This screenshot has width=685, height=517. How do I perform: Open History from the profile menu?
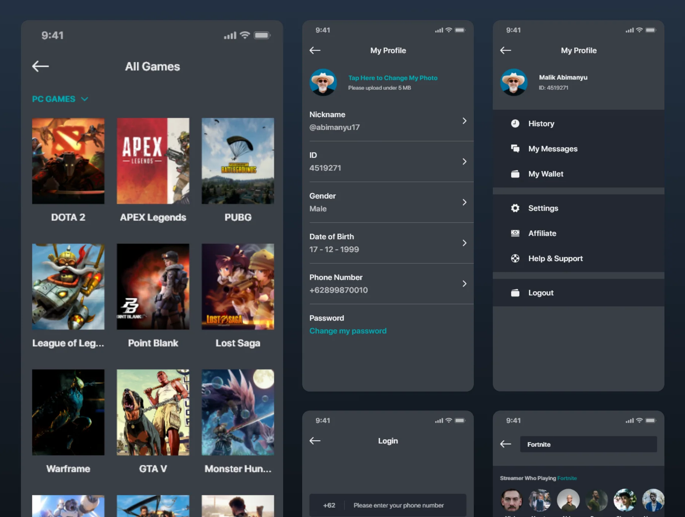pyautogui.click(x=578, y=124)
